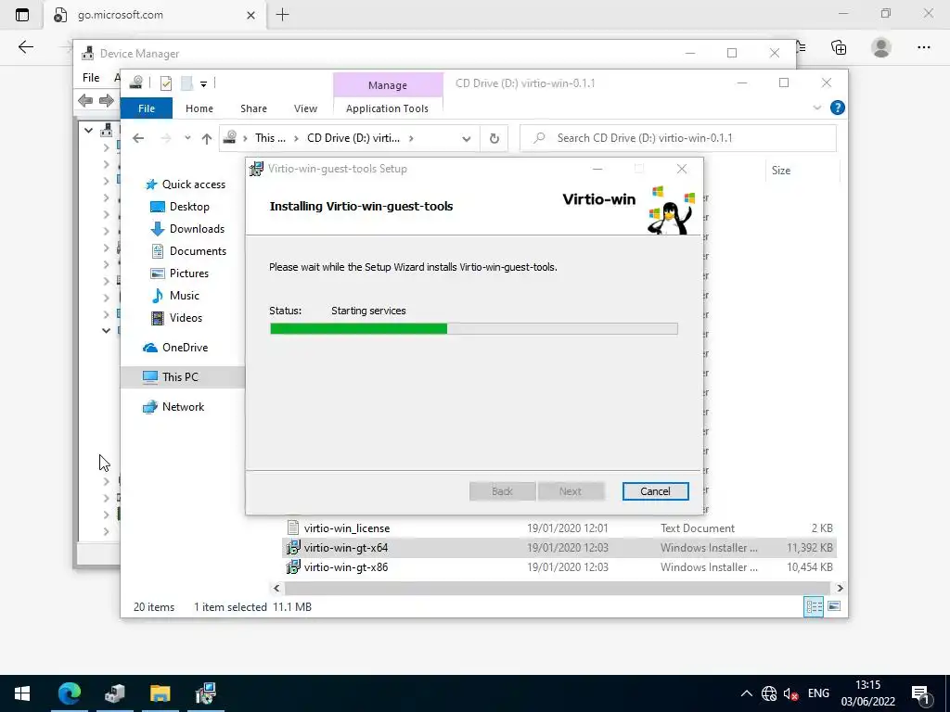
Task: Click horizontal scrollbar right arrow
Action: click(x=840, y=588)
